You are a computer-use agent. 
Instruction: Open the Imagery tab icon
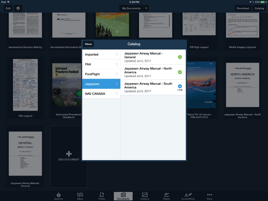[145, 195]
